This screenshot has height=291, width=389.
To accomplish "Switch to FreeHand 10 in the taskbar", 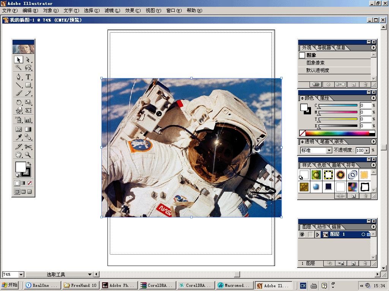I will pos(81,285).
